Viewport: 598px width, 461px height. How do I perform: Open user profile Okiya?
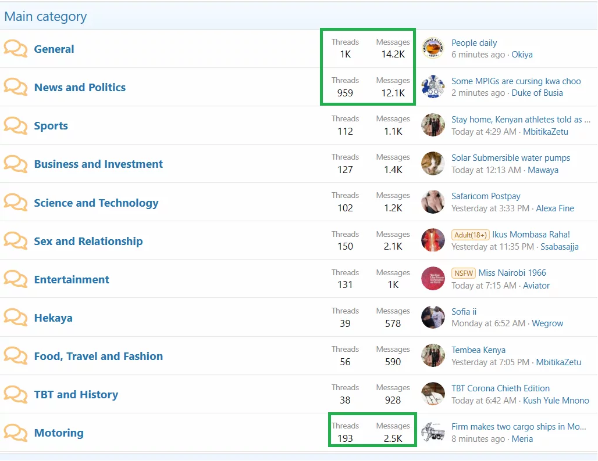click(x=522, y=55)
